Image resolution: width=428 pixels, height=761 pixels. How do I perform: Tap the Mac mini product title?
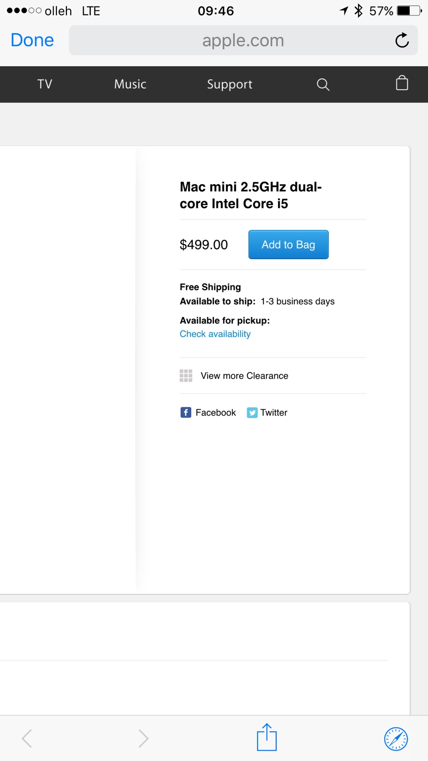tap(251, 195)
